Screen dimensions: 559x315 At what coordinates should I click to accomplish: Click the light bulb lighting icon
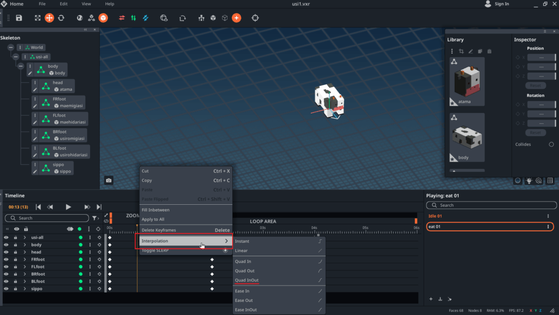pos(529,181)
